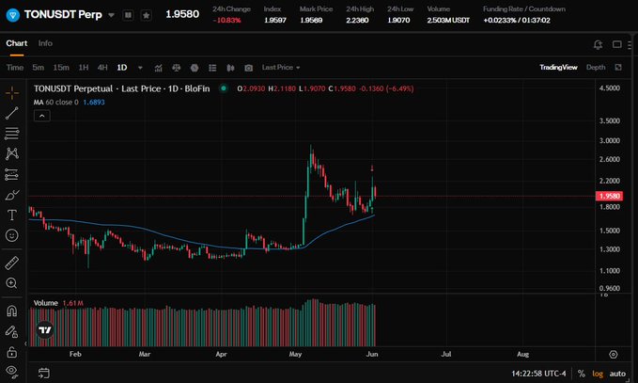
Task: Toggle auto scale button
Action: pos(617,374)
